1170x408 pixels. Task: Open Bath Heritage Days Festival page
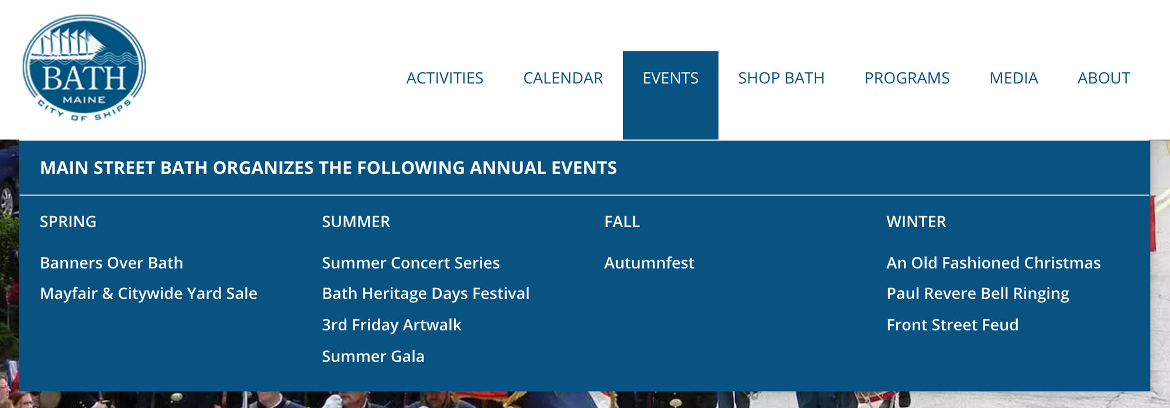click(x=425, y=294)
